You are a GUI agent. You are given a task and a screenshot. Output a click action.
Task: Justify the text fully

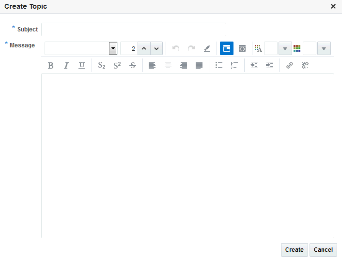(x=199, y=65)
